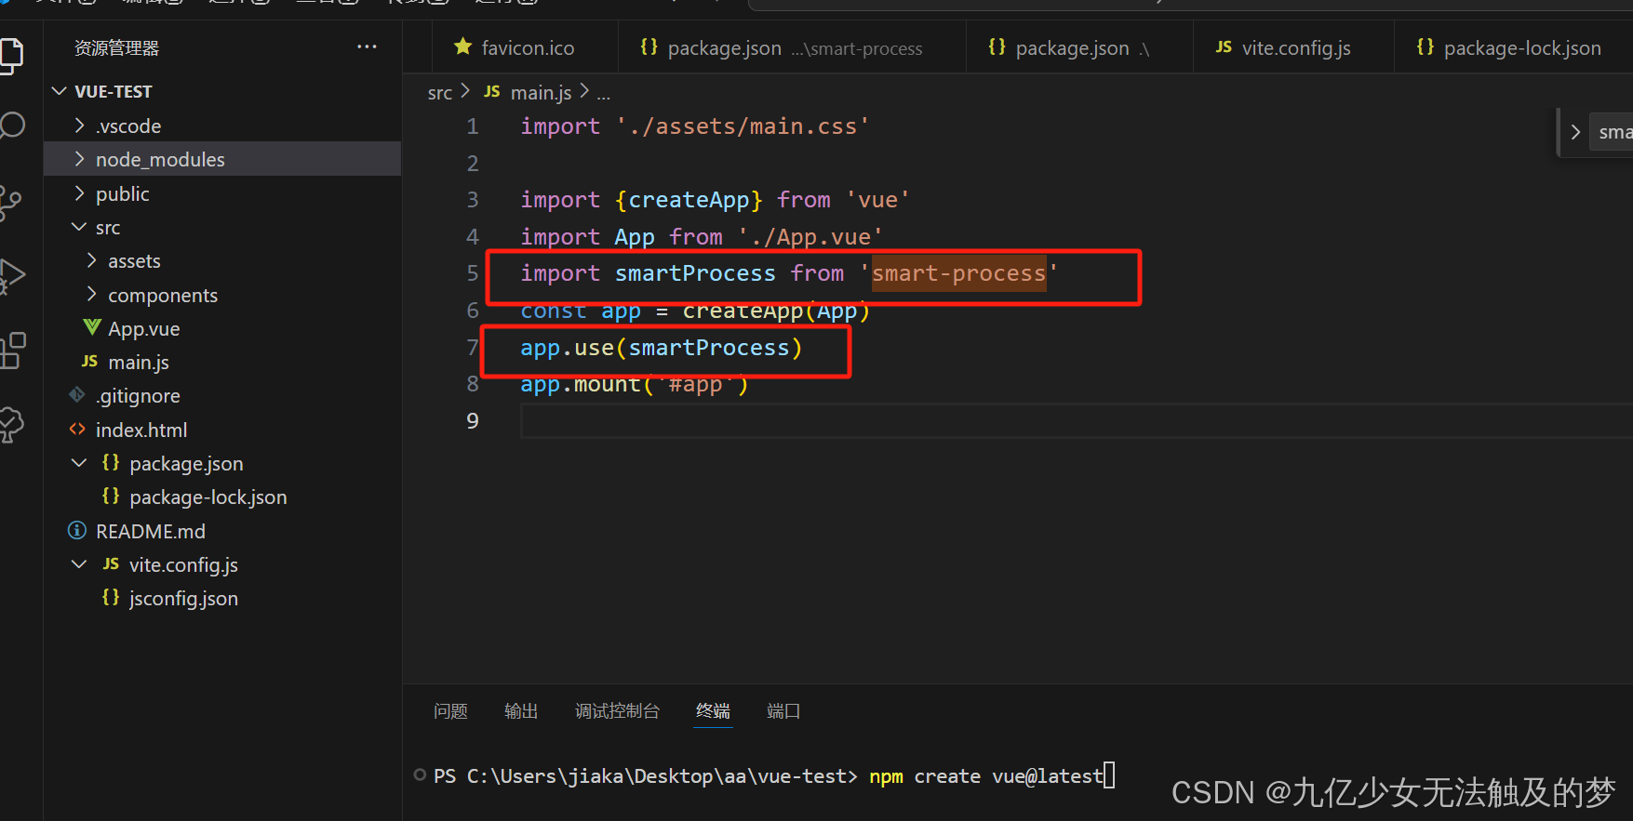Open the 调试控制台 panel tab

617,710
